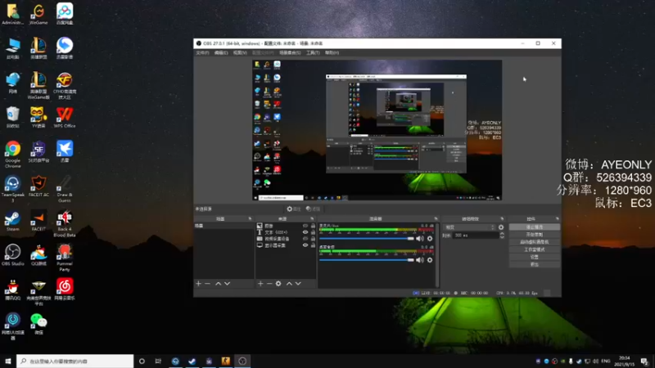Pop out the 混音器 dock with header icon
The height and width of the screenshot is (368, 655).
(x=436, y=218)
